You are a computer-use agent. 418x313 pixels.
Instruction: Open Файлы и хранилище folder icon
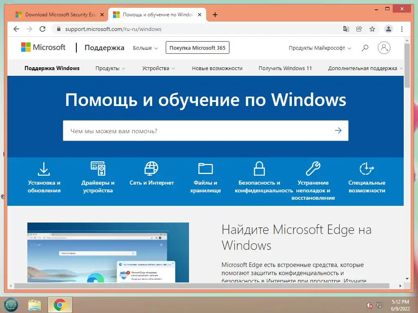click(x=206, y=168)
